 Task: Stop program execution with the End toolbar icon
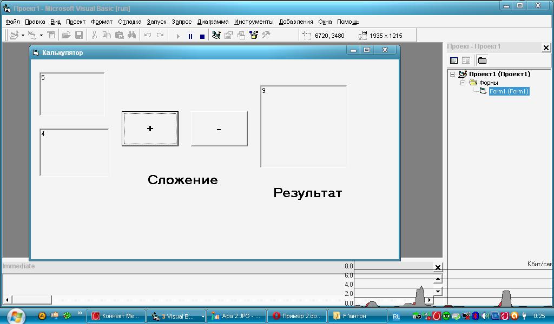point(201,36)
